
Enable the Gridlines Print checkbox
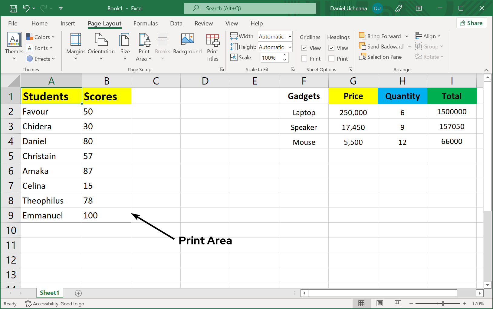(x=304, y=59)
